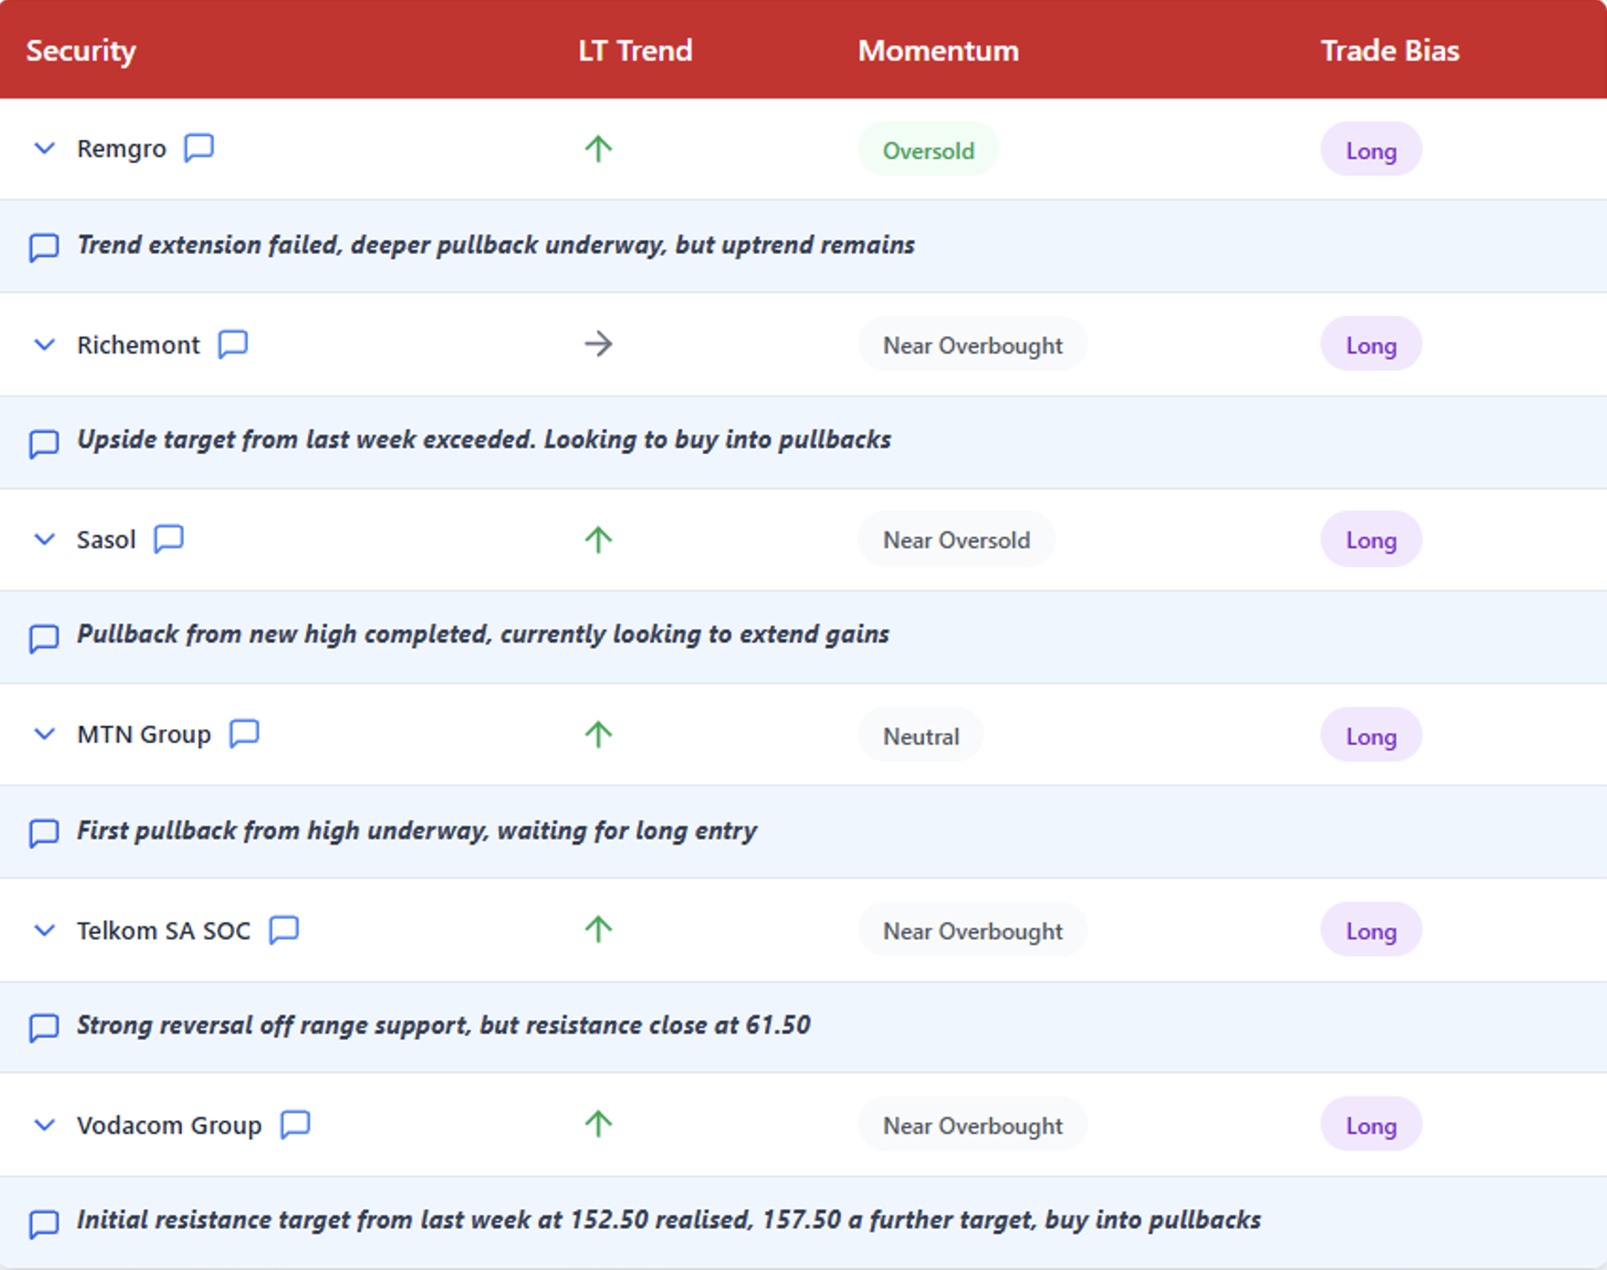1607x1270 pixels.
Task: Click Sasol's green up trend arrow
Action: [x=598, y=539]
